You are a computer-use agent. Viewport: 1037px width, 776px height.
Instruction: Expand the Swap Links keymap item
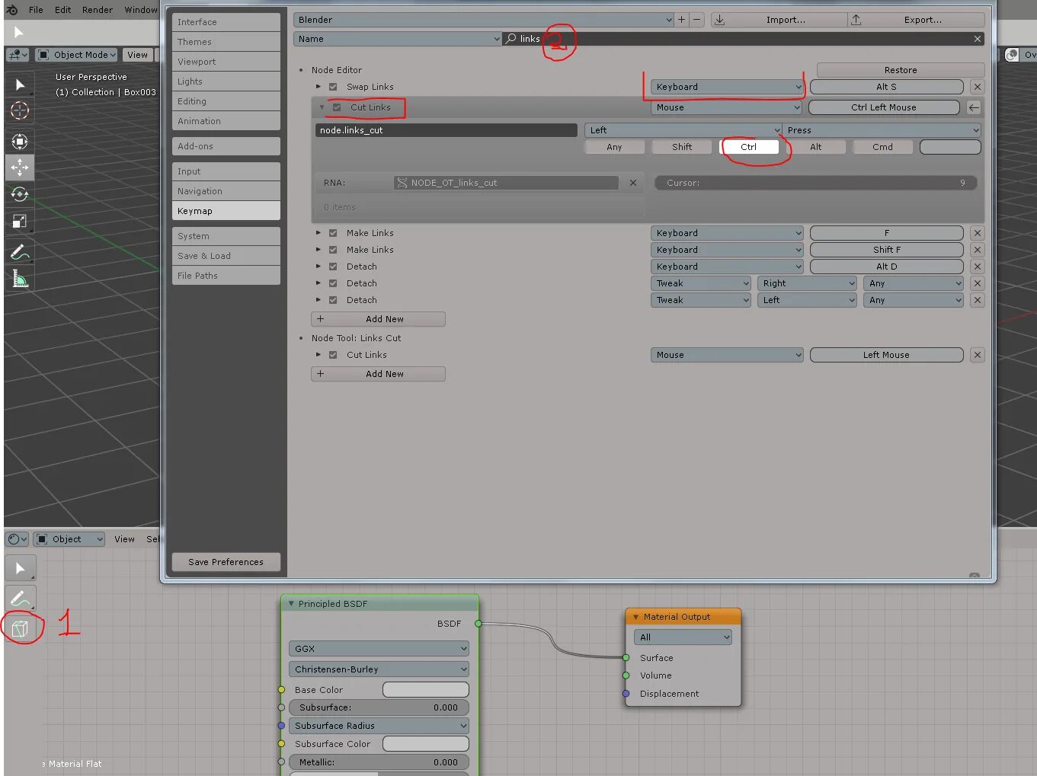318,87
